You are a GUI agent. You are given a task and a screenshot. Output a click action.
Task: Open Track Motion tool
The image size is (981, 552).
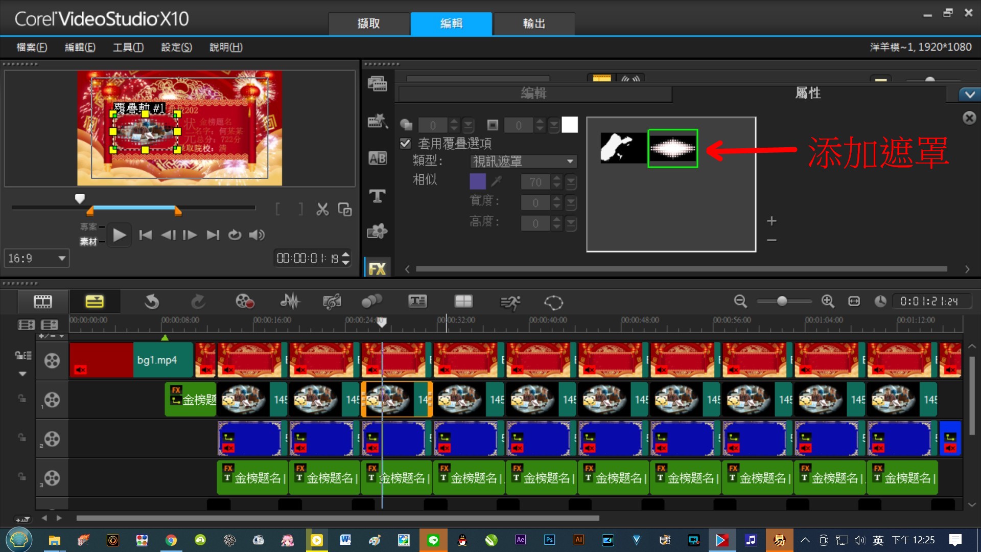coord(372,302)
